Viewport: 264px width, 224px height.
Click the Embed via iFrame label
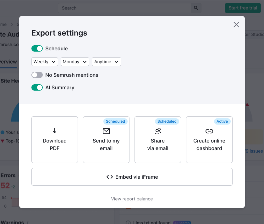point(136,177)
